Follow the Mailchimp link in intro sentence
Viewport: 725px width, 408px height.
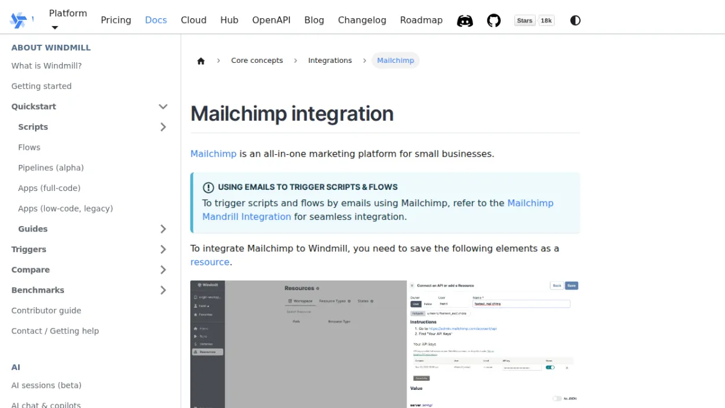[x=213, y=154]
